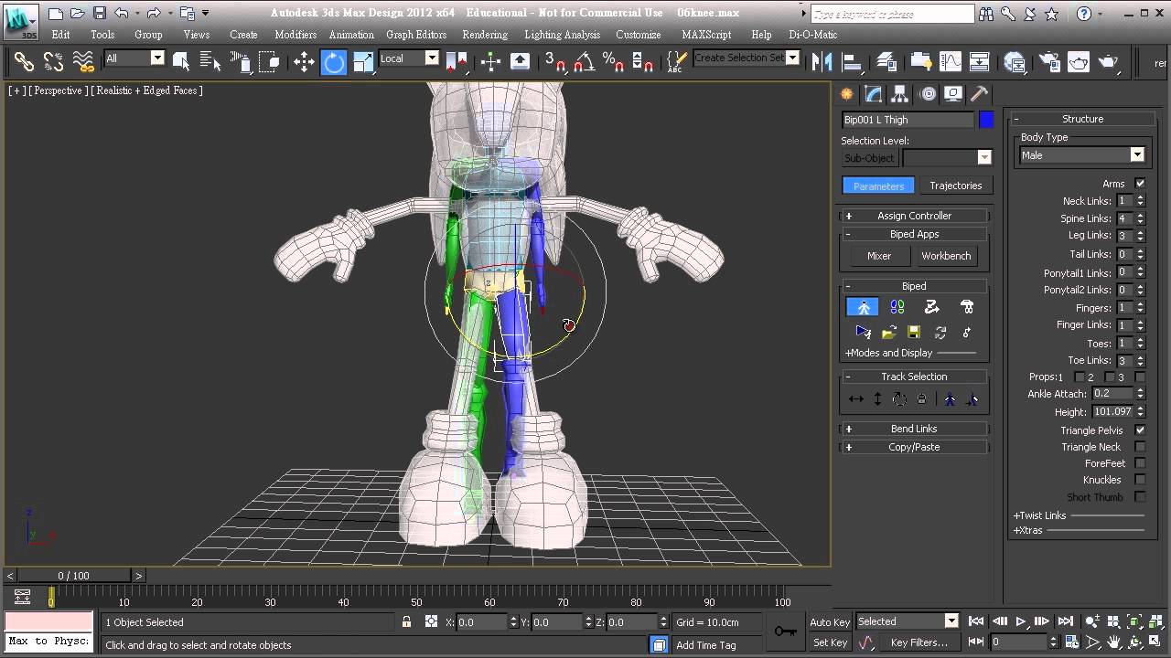Image resolution: width=1171 pixels, height=658 pixels.
Task: Open the Create command panel tab
Action: (x=847, y=93)
